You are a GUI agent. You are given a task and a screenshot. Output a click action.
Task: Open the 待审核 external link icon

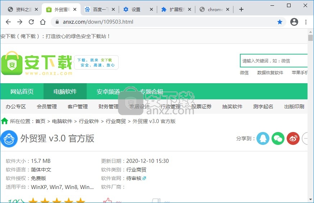(x=144, y=178)
